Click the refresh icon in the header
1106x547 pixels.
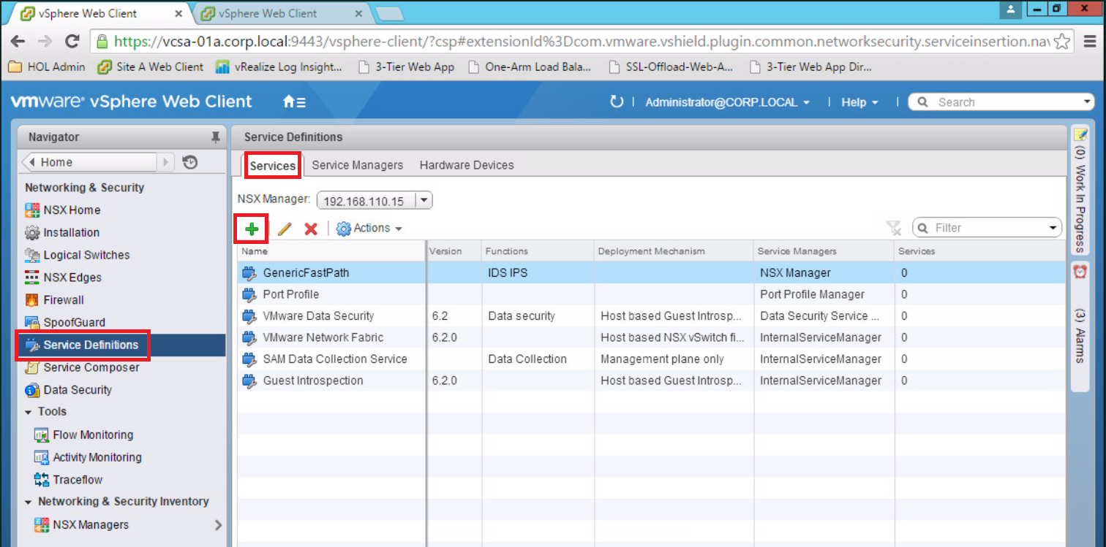coord(617,102)
